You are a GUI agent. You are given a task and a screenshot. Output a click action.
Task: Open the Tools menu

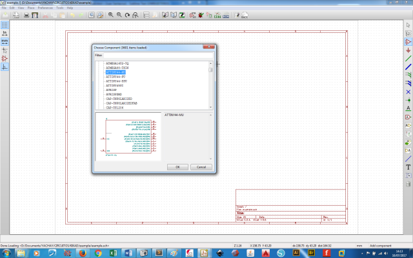(x=59, y=8)
